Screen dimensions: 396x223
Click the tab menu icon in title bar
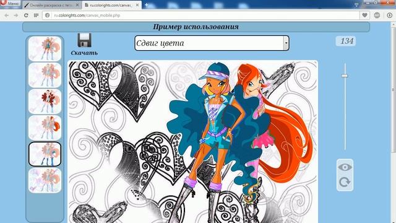click(x=356, y=4)
